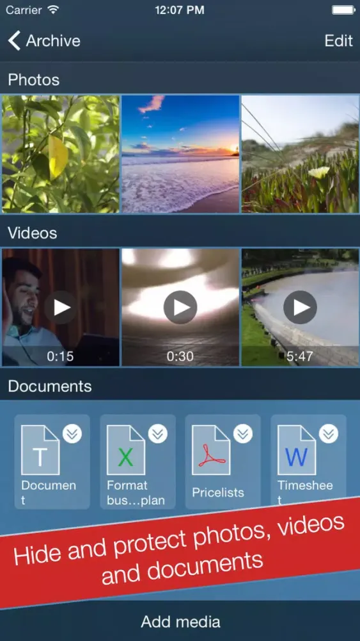Select the Pricelists label

(x=218, y=492)
